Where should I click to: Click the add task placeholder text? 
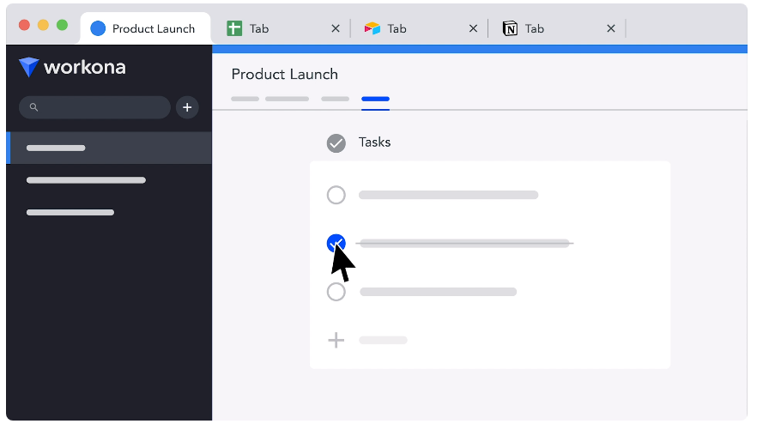[x=383, y=340]
